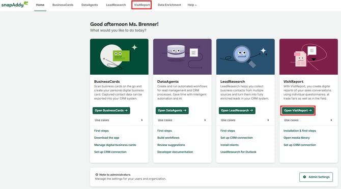Expand Use cases under VisitReport

[308, 120]
